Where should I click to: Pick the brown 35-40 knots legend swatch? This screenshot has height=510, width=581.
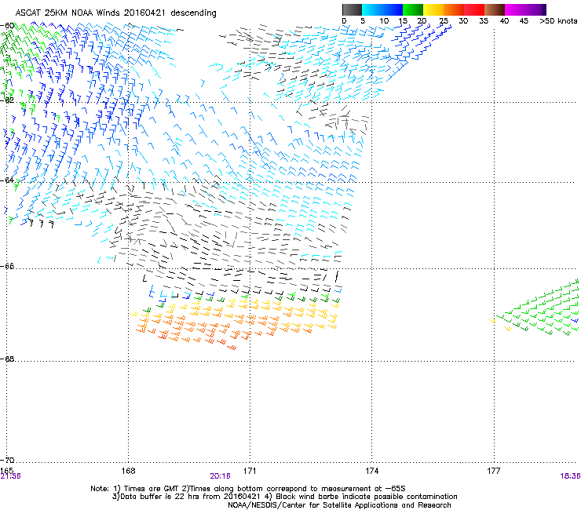(x=495, y=9)
